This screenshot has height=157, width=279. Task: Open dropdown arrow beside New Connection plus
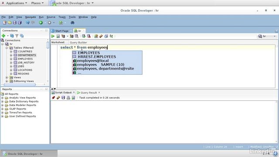tap(8, 36)
